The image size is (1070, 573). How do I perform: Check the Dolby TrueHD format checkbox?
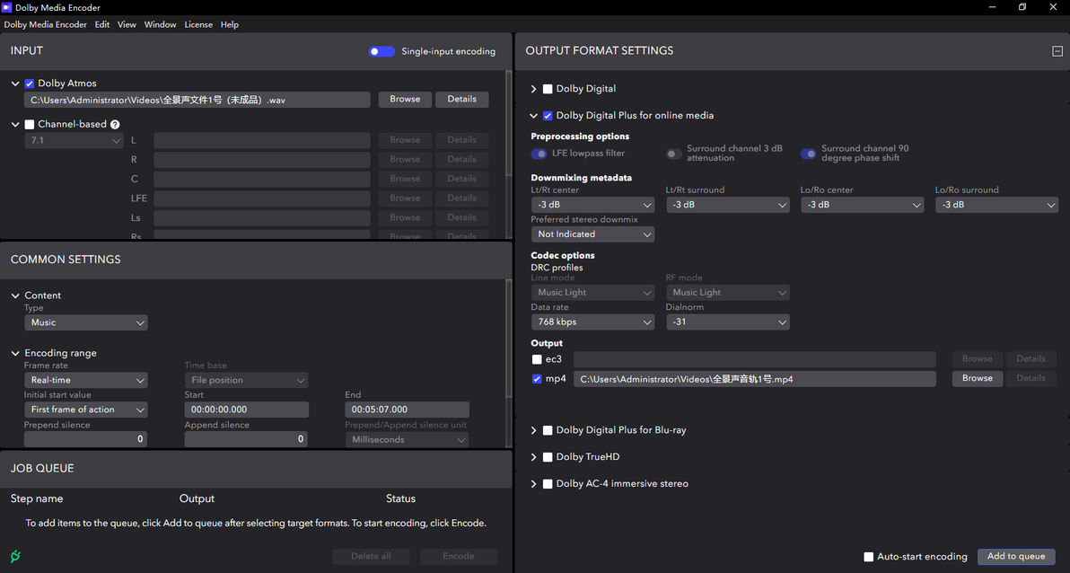(548, 457)
